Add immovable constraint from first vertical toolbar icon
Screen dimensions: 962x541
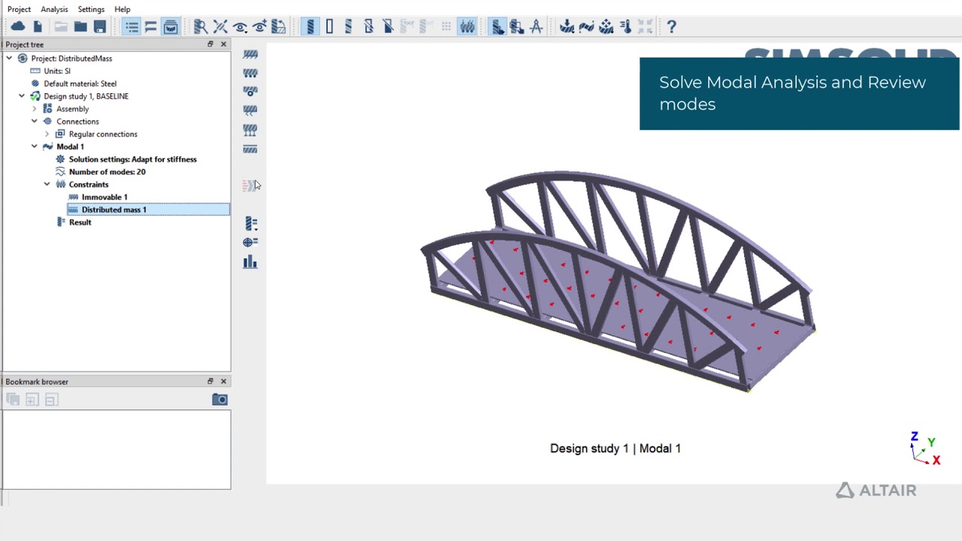(x=250, y=54)
